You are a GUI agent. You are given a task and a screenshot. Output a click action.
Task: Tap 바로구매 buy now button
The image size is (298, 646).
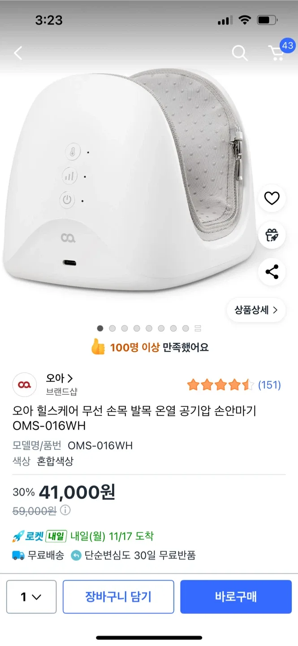(236, 597)
